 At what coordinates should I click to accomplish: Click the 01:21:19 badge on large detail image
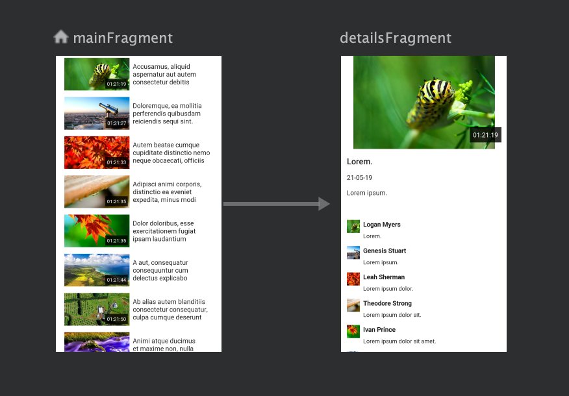click(x=485, y=135)
